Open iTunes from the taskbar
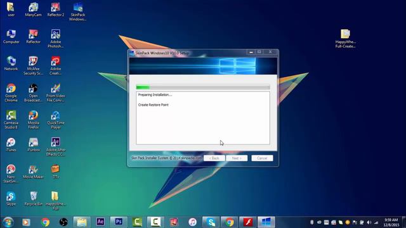This screenshot has height=228, width=406. [192, 222]
